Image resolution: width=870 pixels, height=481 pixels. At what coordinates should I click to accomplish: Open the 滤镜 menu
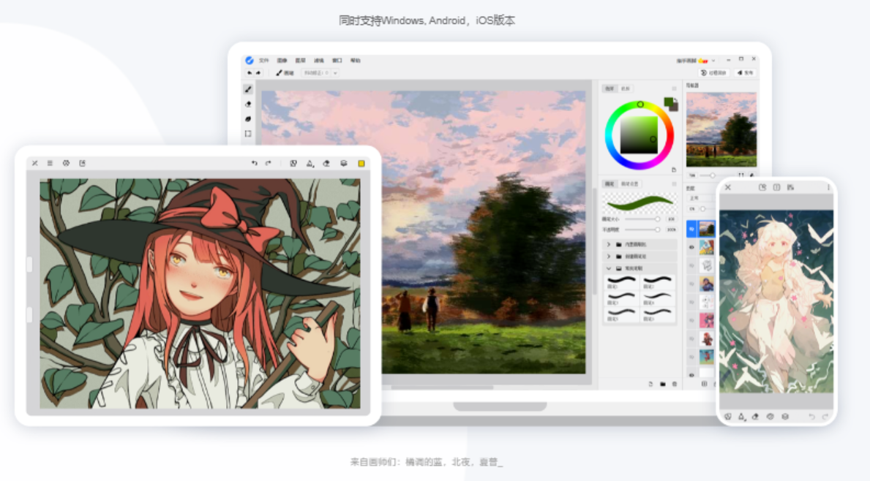point(319,61)
